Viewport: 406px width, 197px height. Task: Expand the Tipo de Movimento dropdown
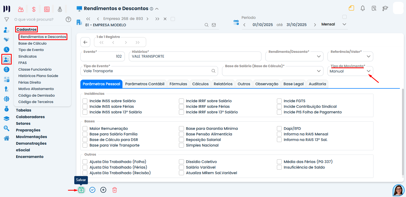(x=369, y=71)
